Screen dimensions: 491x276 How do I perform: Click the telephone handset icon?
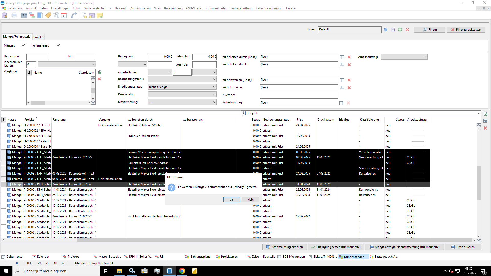pyautogui.click(x=74, y=16)
